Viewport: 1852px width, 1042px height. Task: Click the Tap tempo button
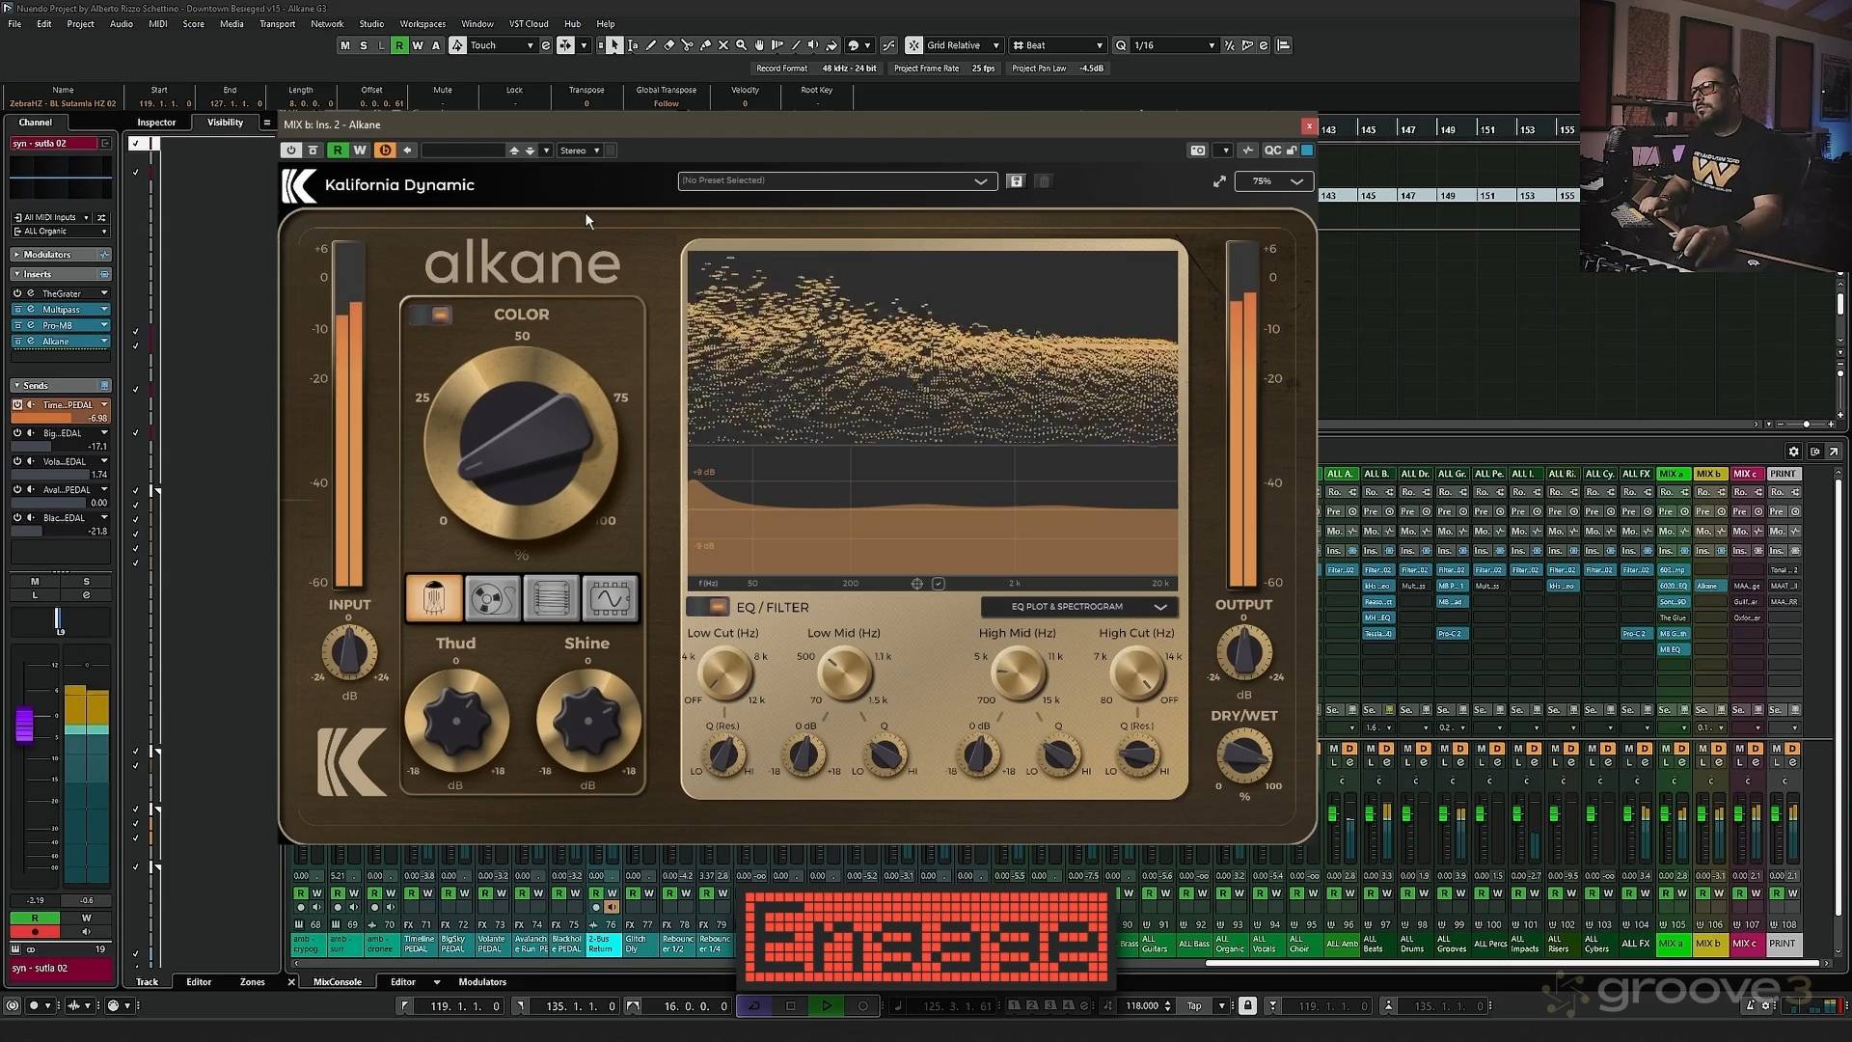point(1194,1006)
